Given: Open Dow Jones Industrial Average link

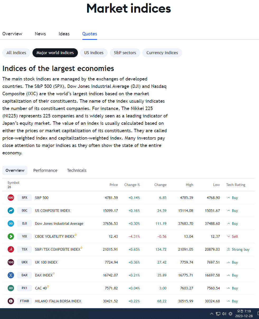Looking at the screenshot, I should [59, 223].
